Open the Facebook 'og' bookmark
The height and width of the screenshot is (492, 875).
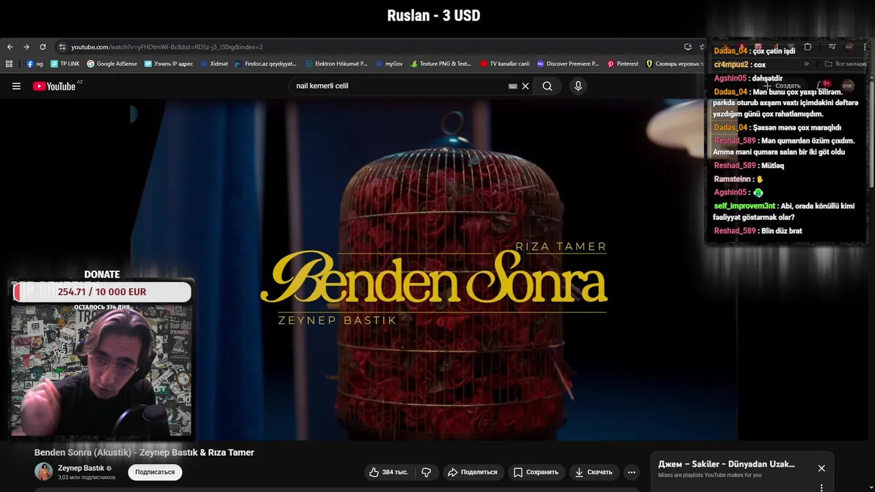[x=35, y=64]
